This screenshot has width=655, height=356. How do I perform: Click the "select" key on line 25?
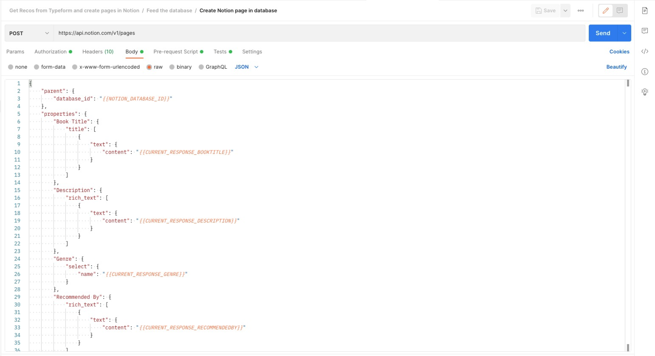pyautogui.click(x=78, y=267)
